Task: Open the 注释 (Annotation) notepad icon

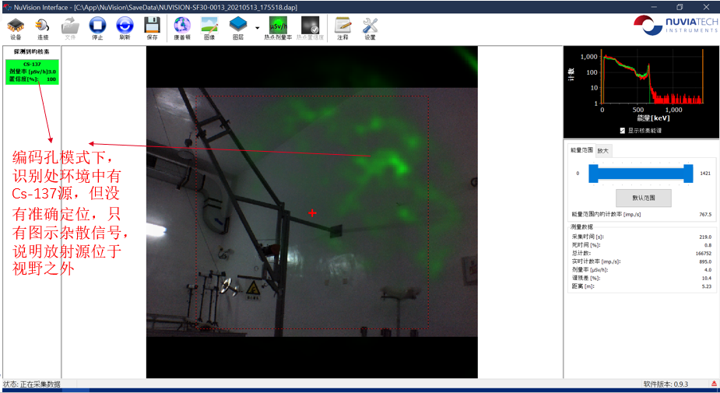Action: 342,26
